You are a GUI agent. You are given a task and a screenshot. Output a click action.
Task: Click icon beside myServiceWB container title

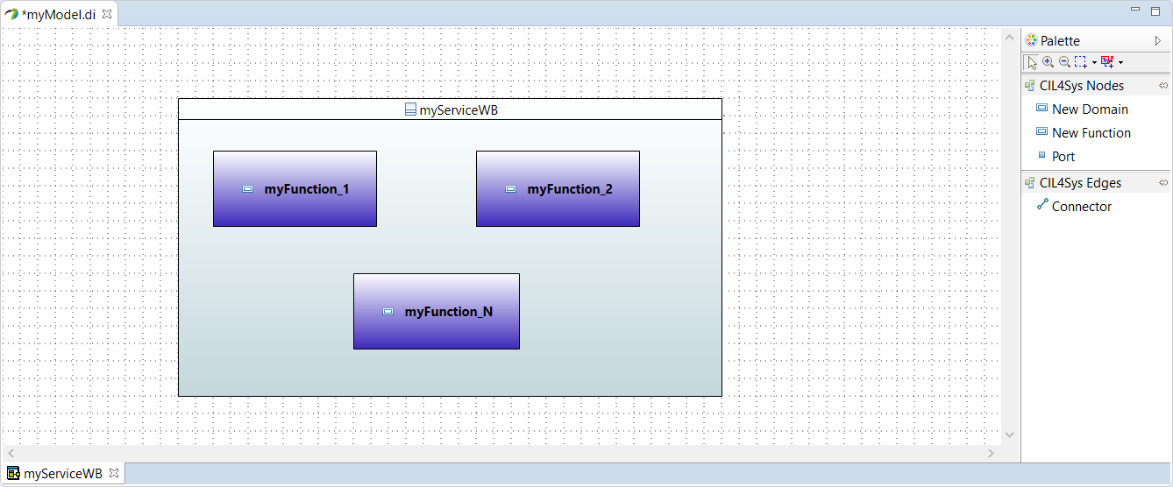[410, 109]
